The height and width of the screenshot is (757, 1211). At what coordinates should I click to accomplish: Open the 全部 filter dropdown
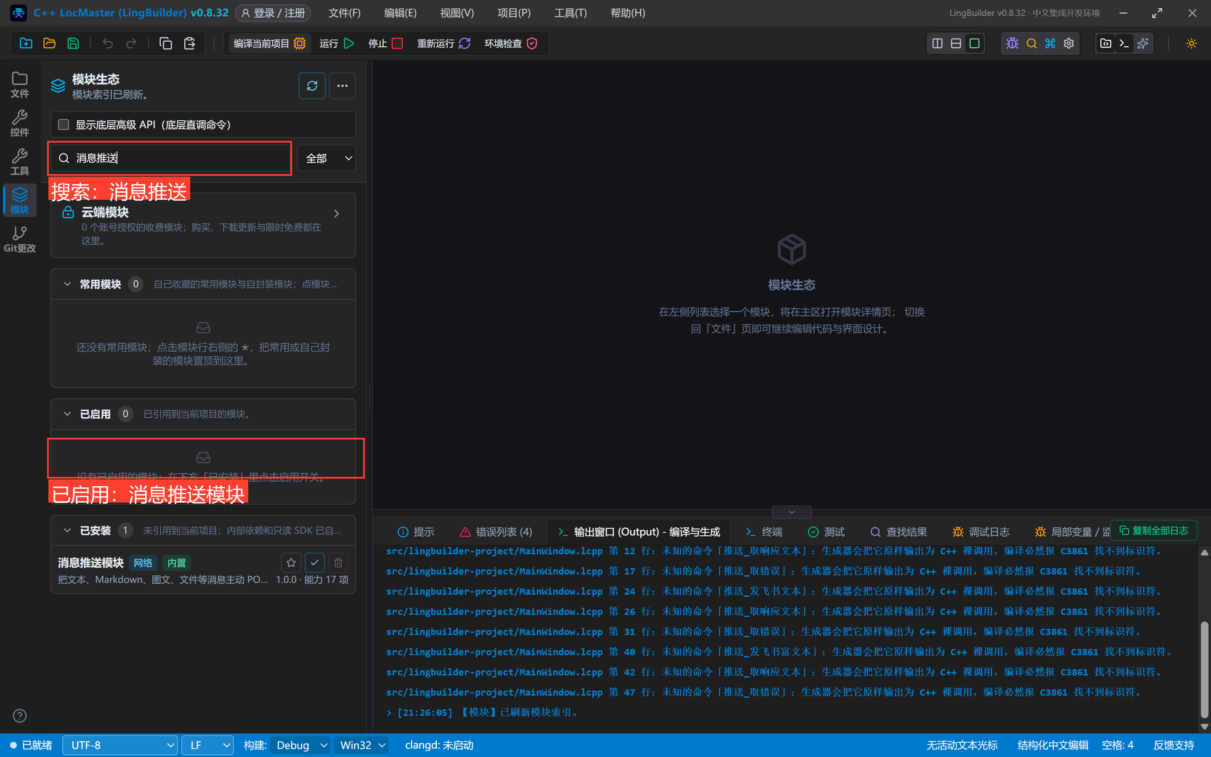pyautogui.click(x=327, y=158)
